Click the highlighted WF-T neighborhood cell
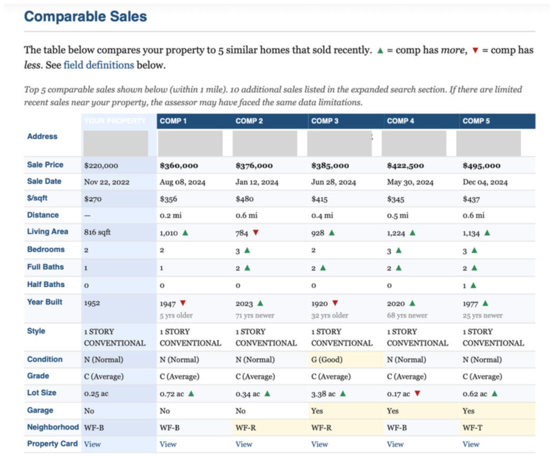Screen dimensions: 554x458 click(472, 427)
